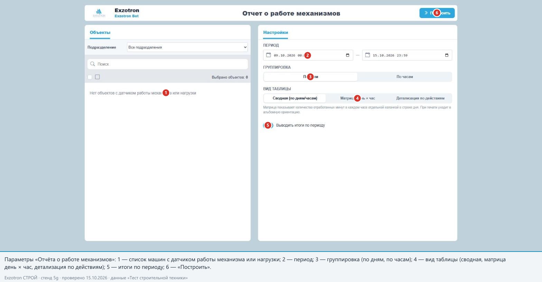Click the Exzotron brand name text

click(x=127, y=10)
